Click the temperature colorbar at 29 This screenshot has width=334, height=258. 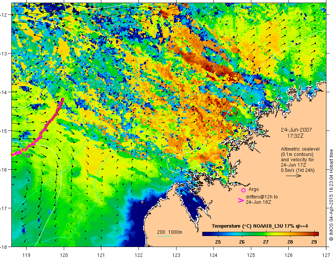pyautogui.click(x=314, y=234)
